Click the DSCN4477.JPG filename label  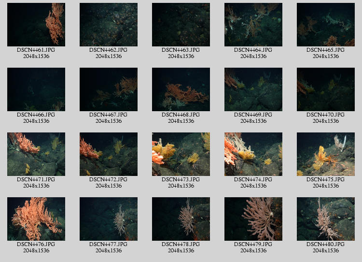(x=109, y=244)
